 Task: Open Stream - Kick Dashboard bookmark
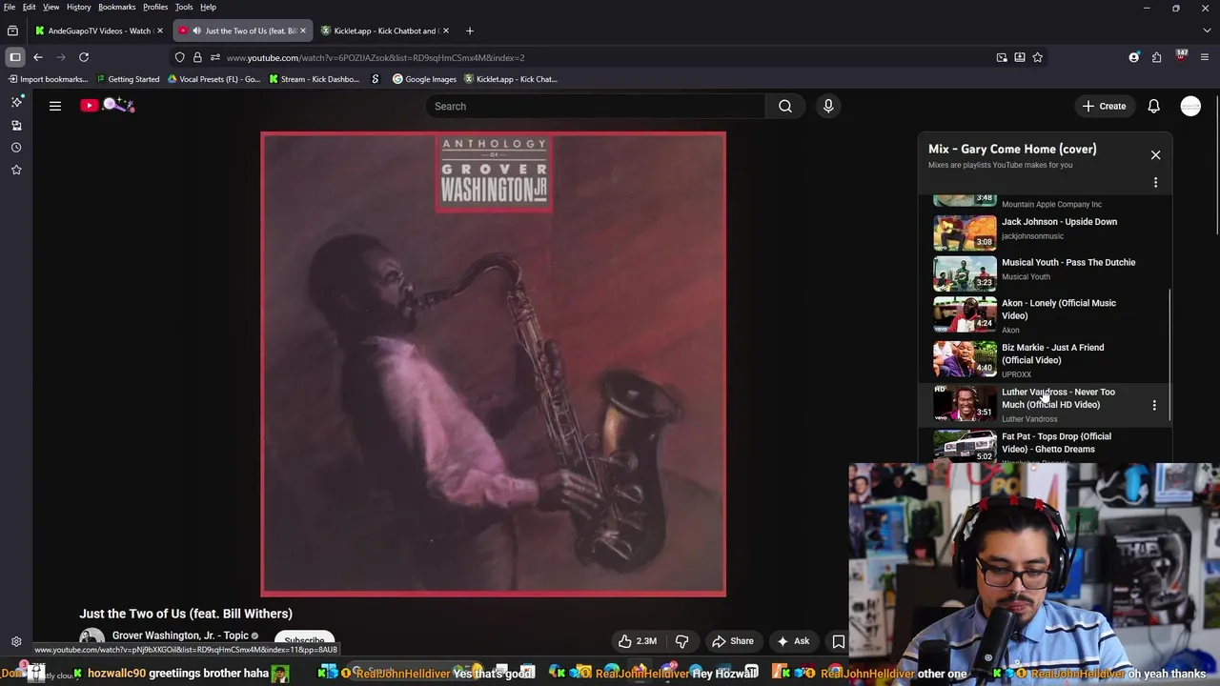[315, 79]
